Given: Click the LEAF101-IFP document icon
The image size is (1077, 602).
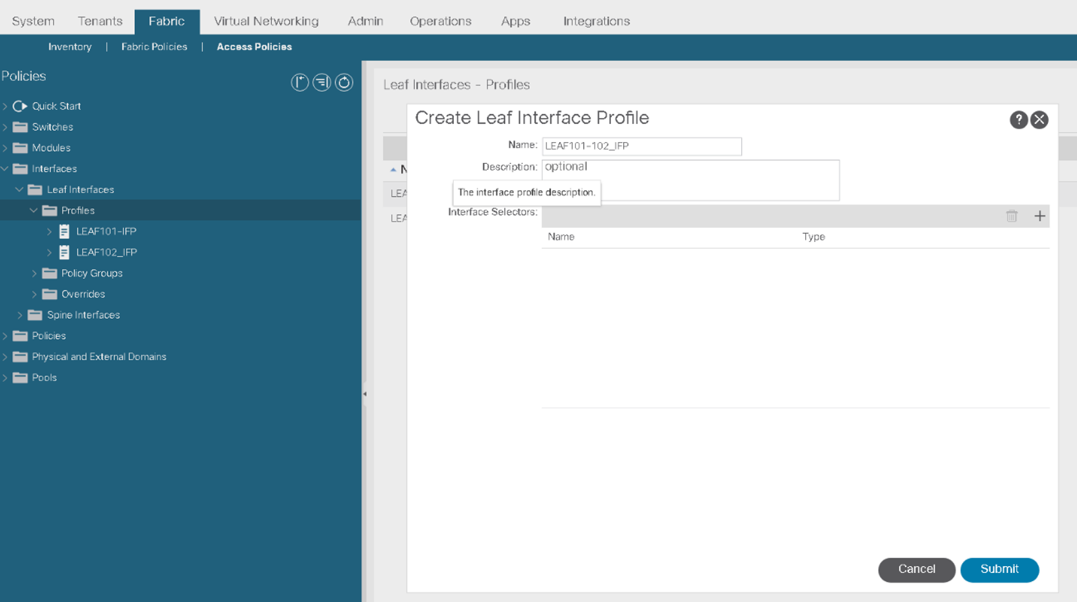Looking at the screenshot, I should pos(64,231).
